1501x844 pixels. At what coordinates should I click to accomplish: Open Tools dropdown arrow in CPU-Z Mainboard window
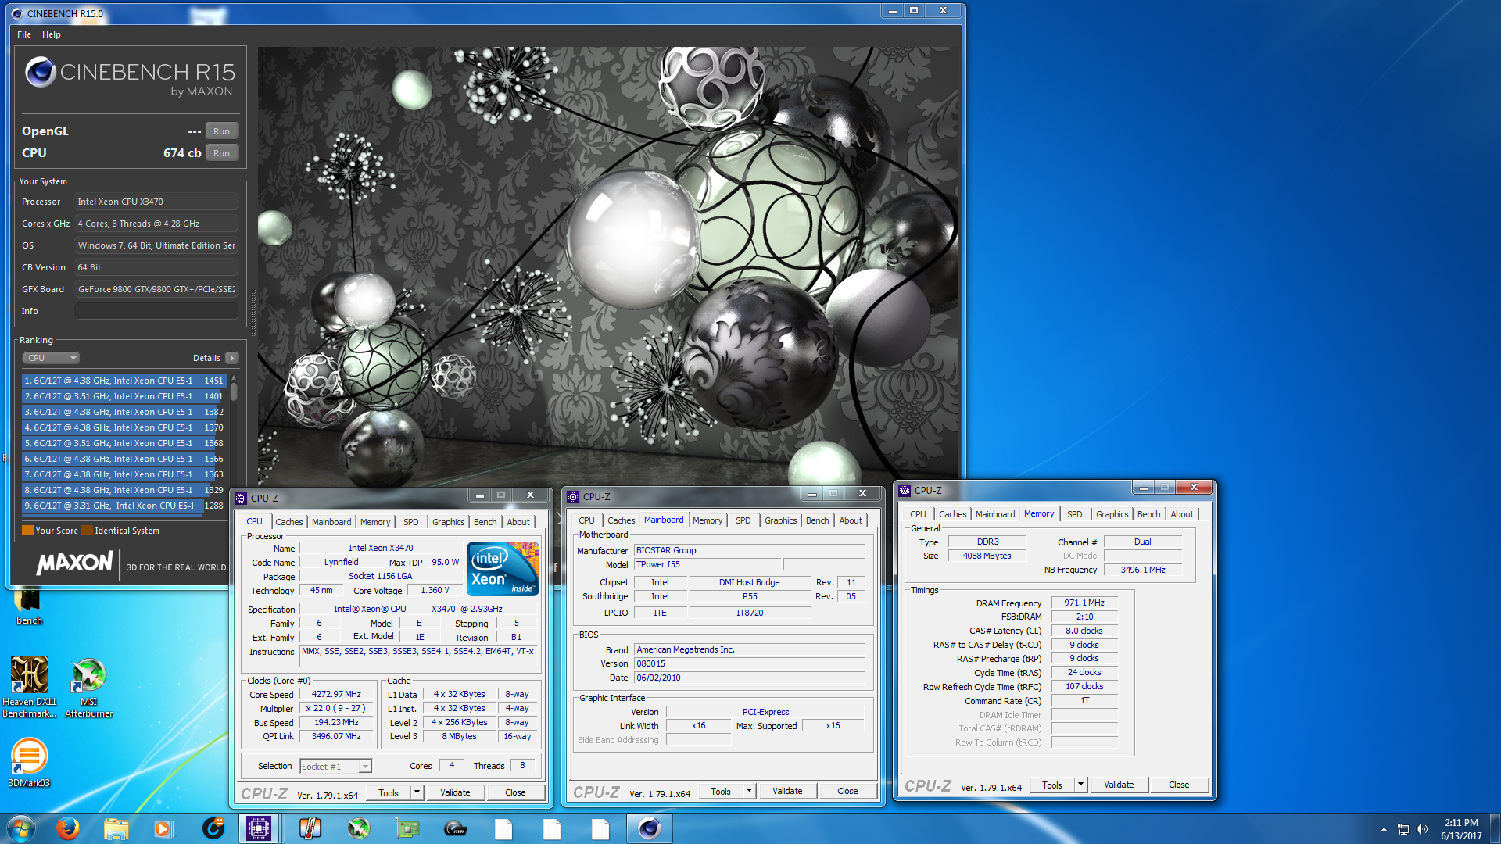tap(749, 791)
